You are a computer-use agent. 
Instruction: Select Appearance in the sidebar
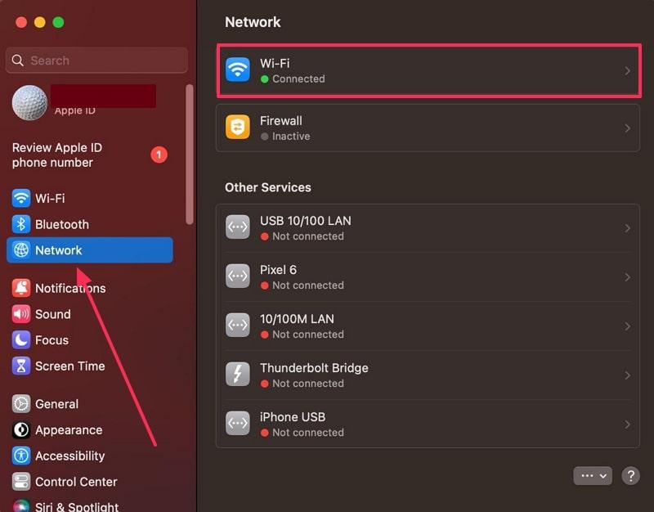pos(68,430)
